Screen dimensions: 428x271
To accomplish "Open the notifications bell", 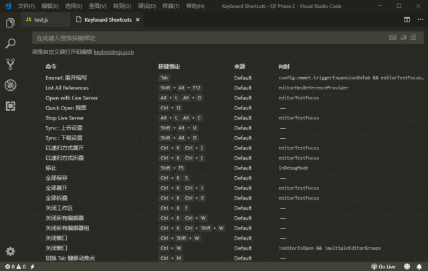I will click(x=419, y=266).
